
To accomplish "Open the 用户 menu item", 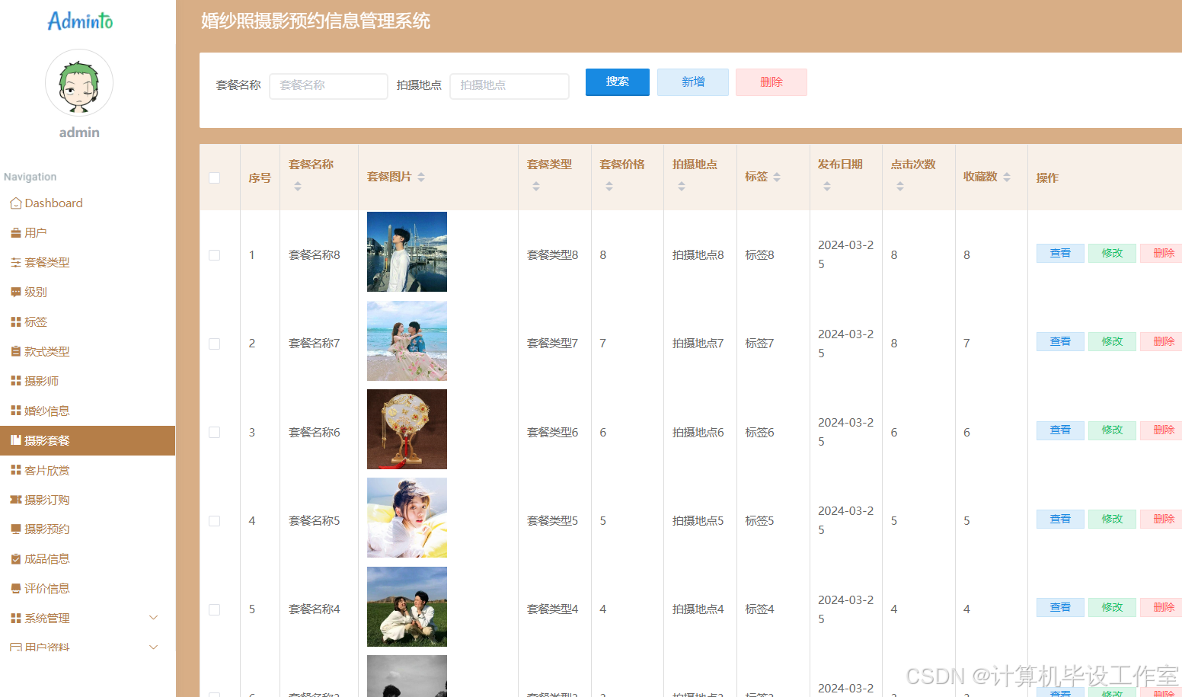I will point(88,233).
